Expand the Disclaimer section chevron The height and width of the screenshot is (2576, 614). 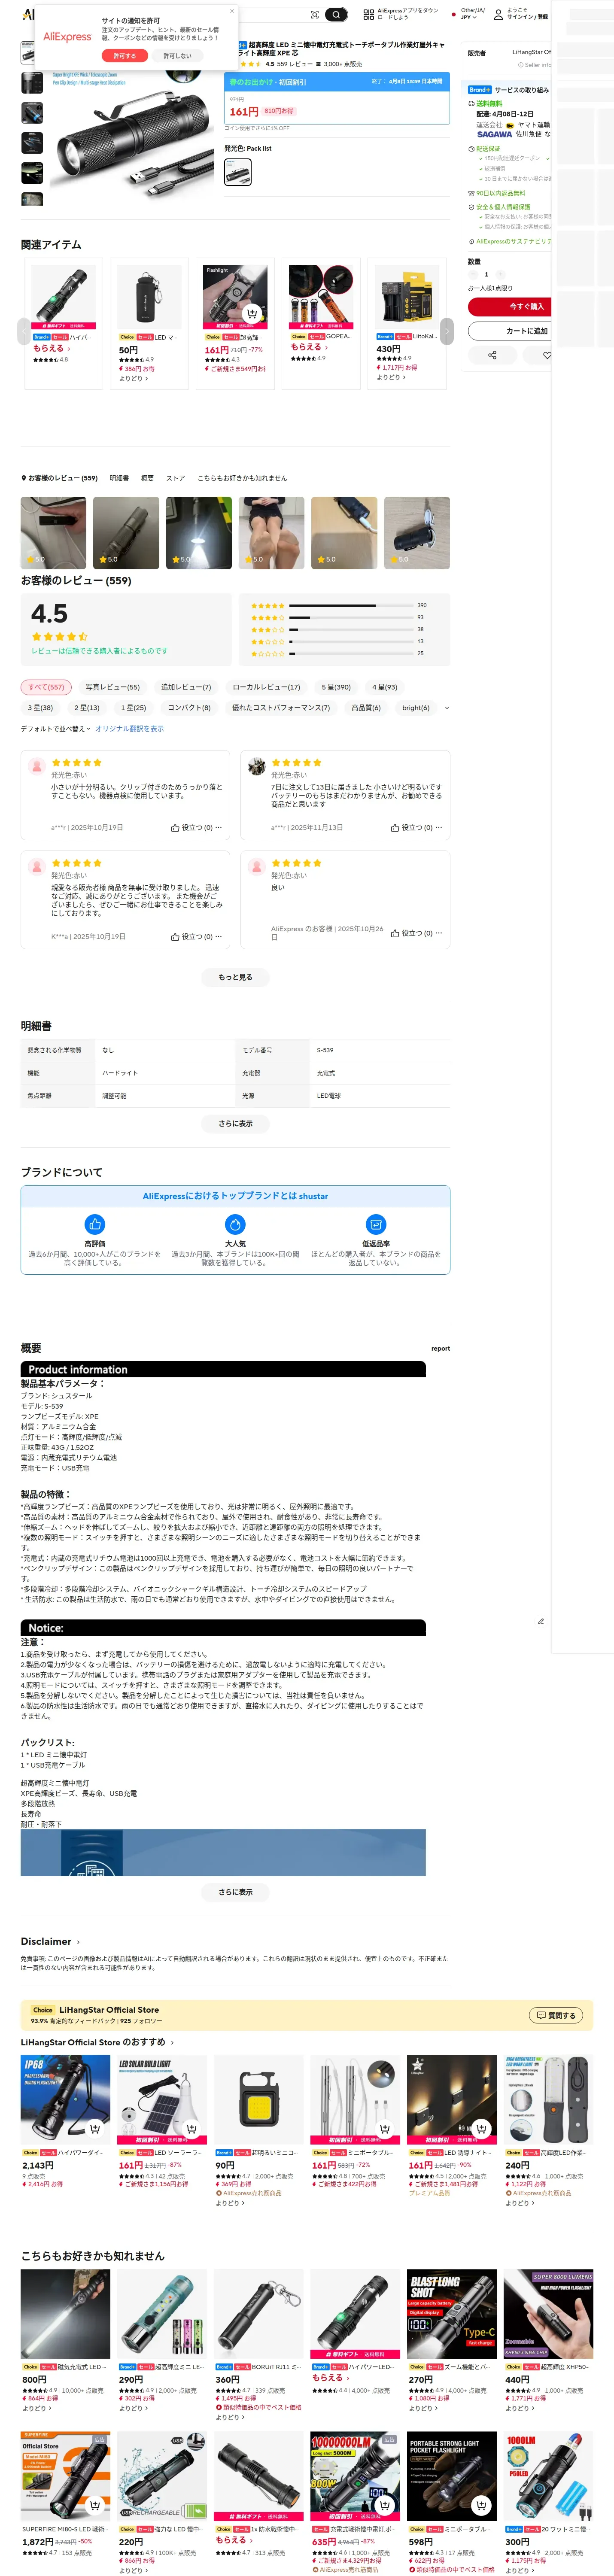78,1941
